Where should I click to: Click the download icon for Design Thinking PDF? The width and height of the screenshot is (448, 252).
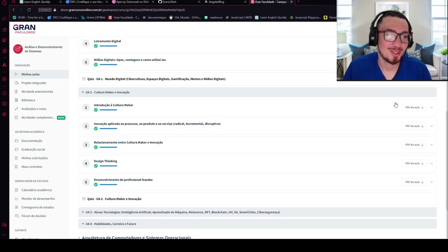coord(422,163)
